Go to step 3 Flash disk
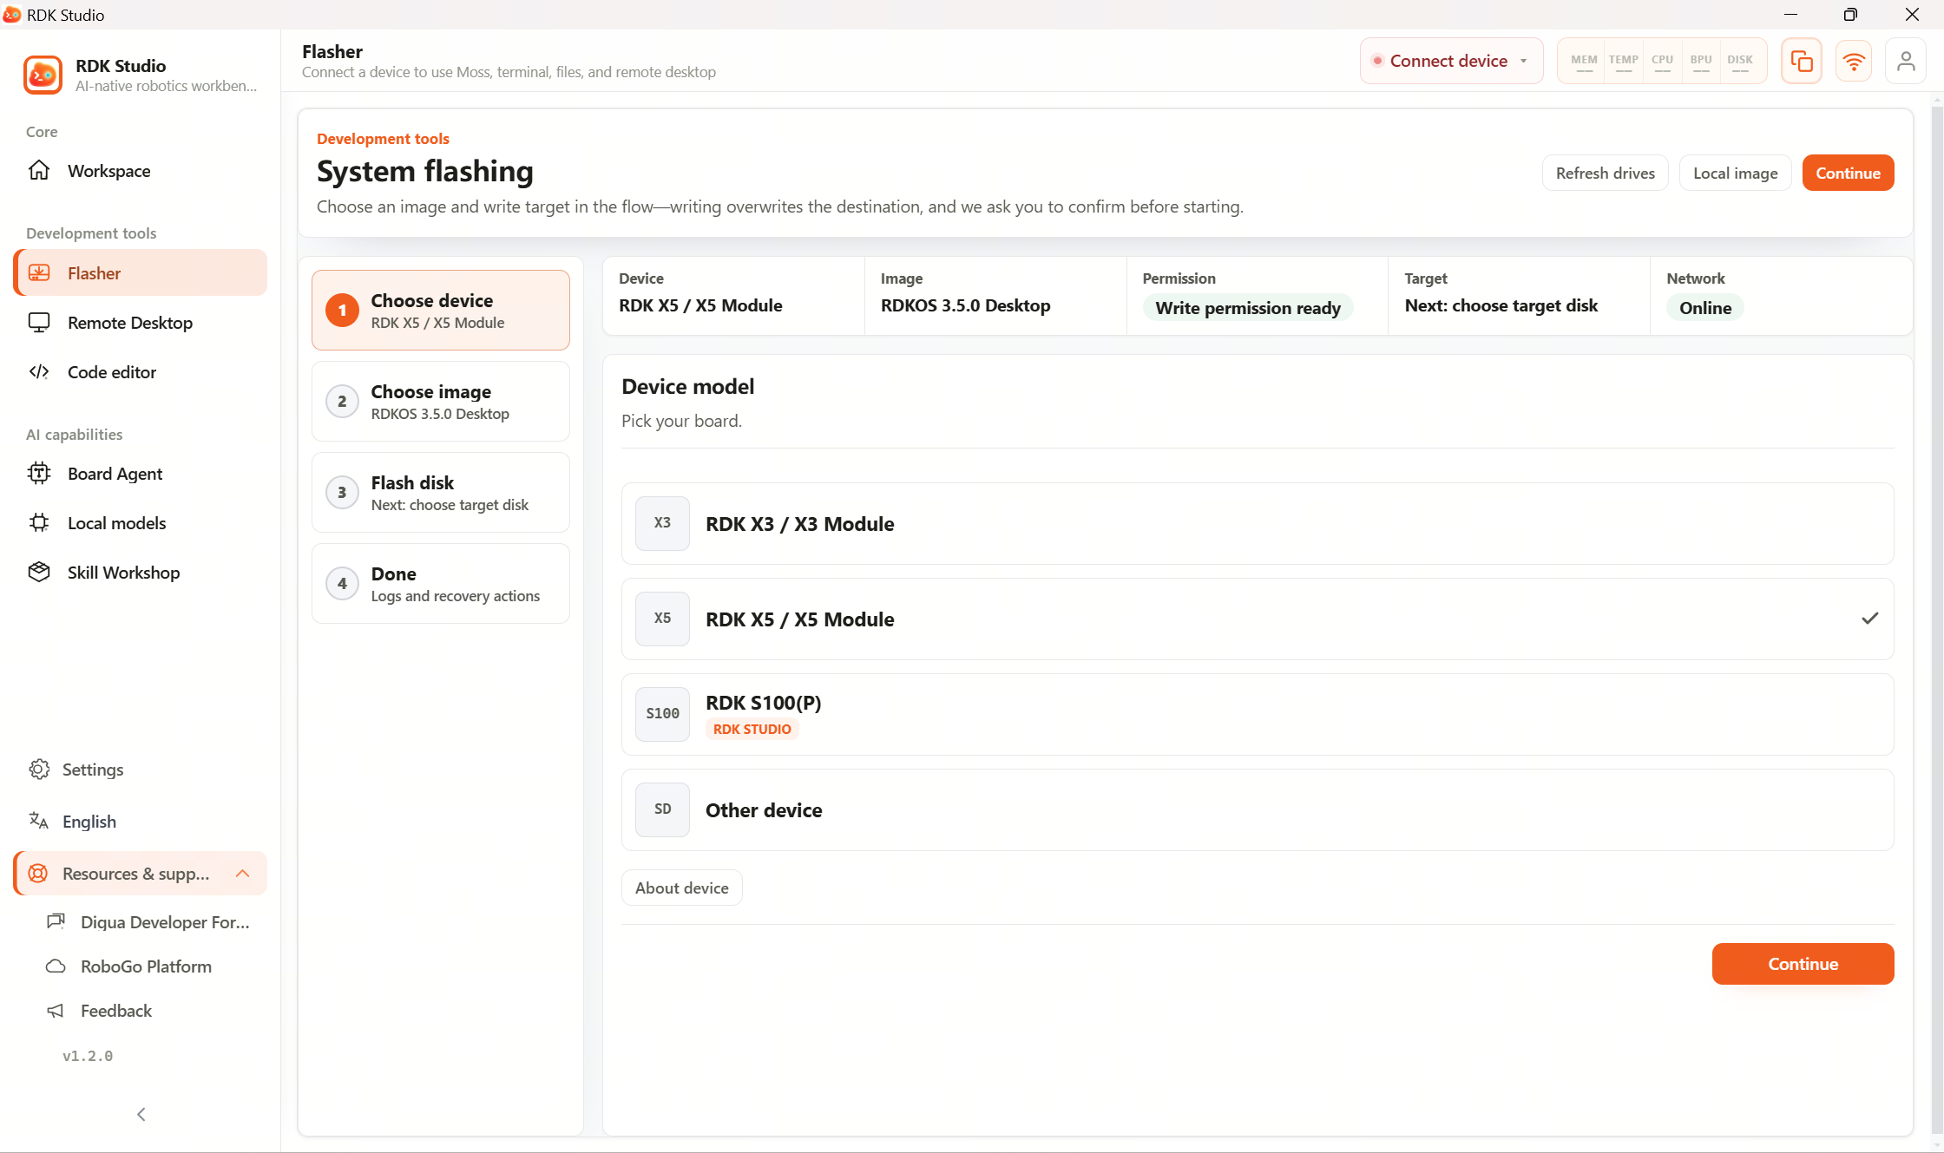This screenshot has width=1944, height=1153. click(441, 492)
